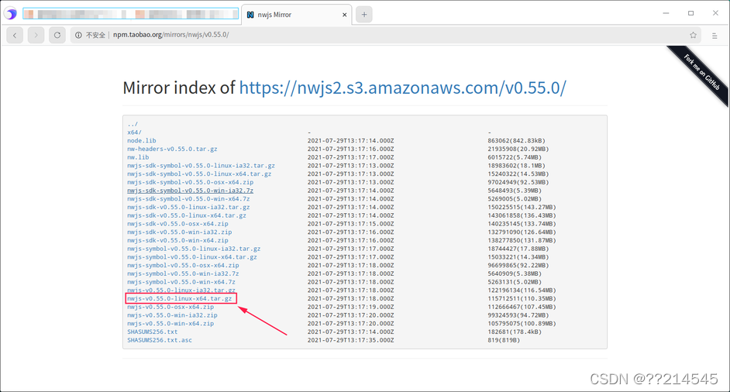Viewport: 730px width, 392px height.
Task: Download nwjs-v0.55.0-win-x64.zip
Action: tap(170, 324)
